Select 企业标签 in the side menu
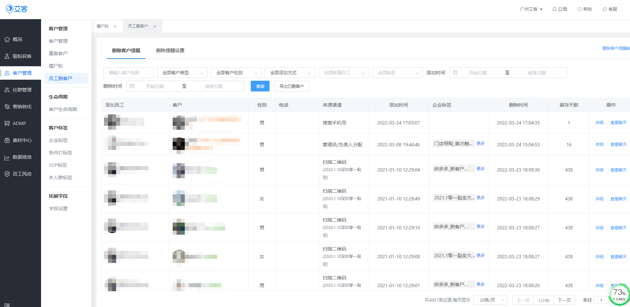630x307 pixels. (58, 140)
